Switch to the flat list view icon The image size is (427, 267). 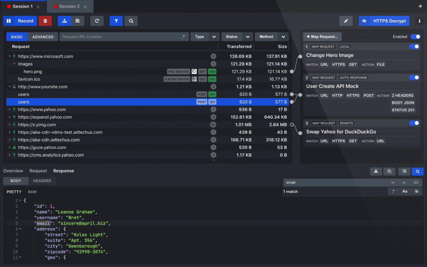78,21
